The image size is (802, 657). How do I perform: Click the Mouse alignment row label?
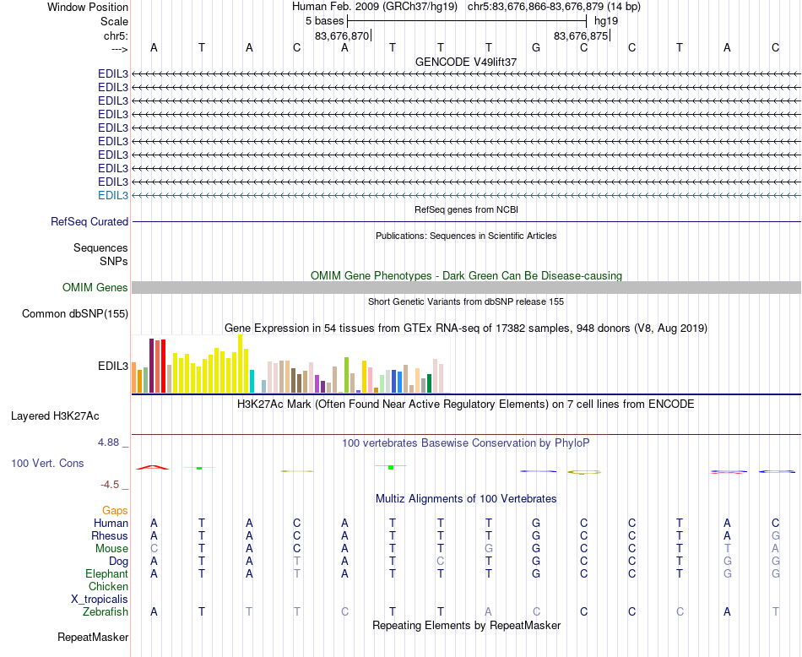[x=111, y=549]
